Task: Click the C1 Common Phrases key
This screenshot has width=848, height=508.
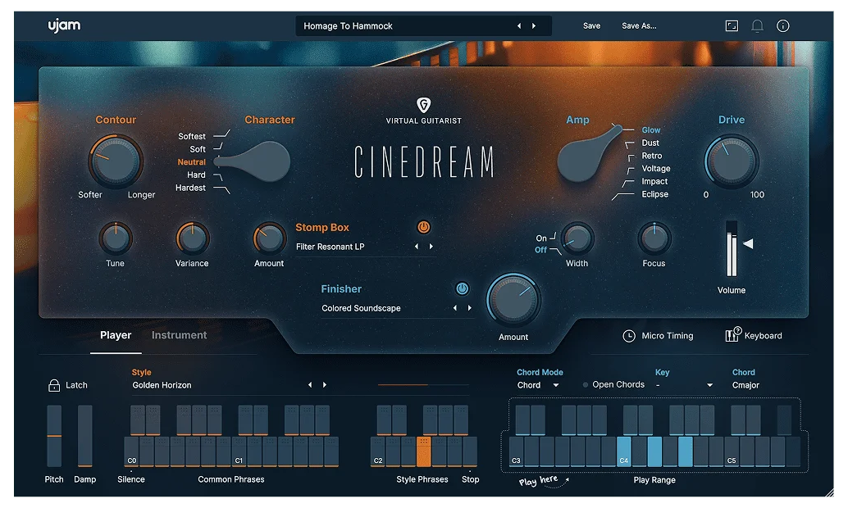Action: (239, 451)
